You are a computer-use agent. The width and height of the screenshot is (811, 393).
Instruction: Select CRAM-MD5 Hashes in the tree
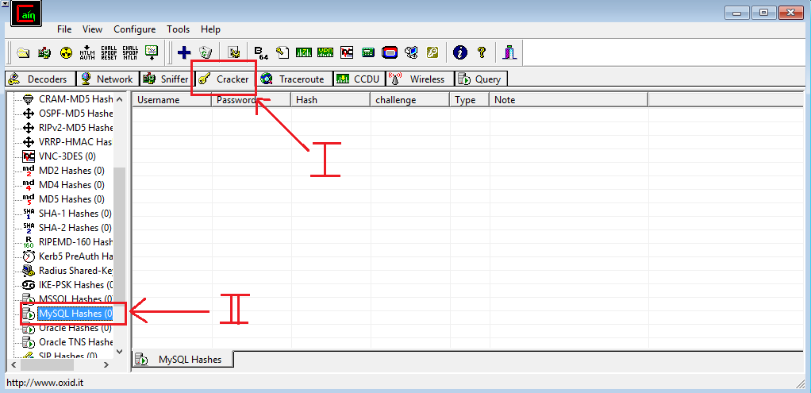click(x=75, y=99)
